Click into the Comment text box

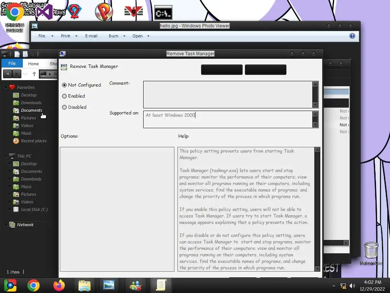point(228,95)
